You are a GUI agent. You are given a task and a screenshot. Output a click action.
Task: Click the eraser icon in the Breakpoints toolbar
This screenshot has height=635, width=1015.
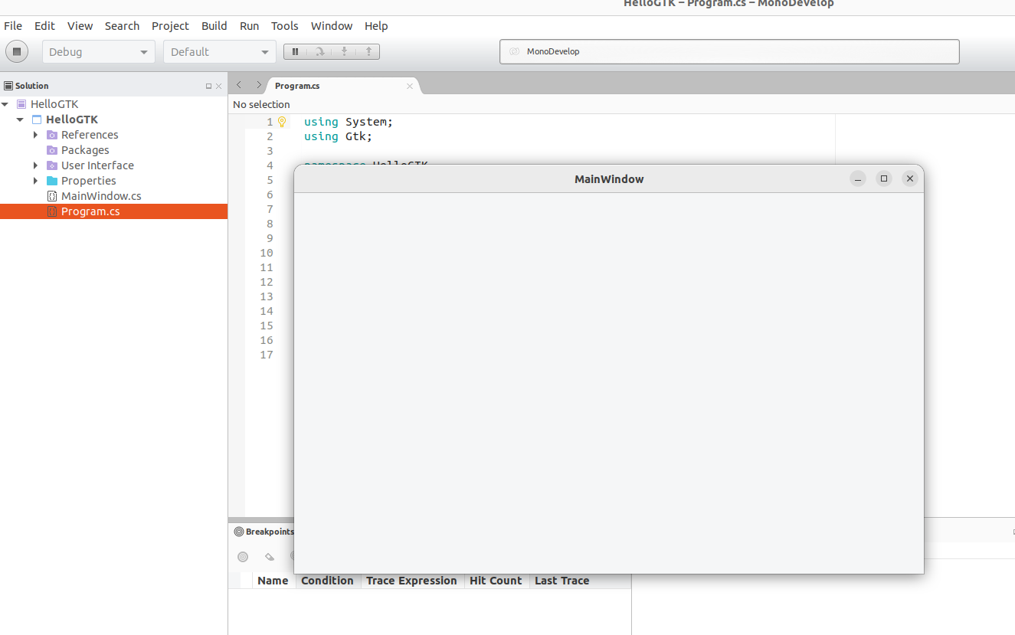pyautogui.click(x=269, y=557)
